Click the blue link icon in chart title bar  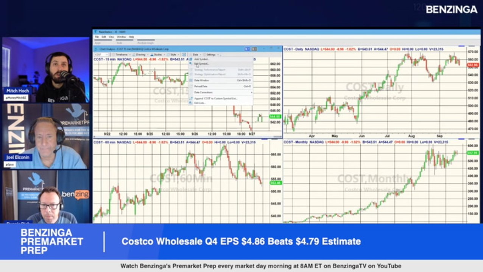tap(247, 49)
